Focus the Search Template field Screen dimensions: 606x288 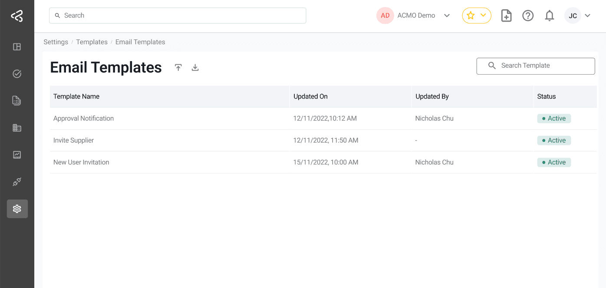pyautogui.click(x=536, y=66)
